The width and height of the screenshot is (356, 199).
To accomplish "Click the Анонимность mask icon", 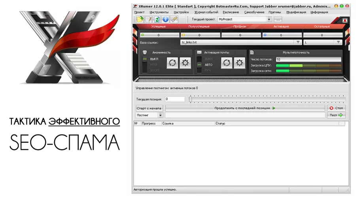I will tap(145, 53).
